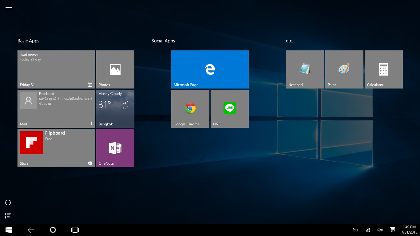Launch the Paint tile
The image size is (420, 236).
pos(344,69)
